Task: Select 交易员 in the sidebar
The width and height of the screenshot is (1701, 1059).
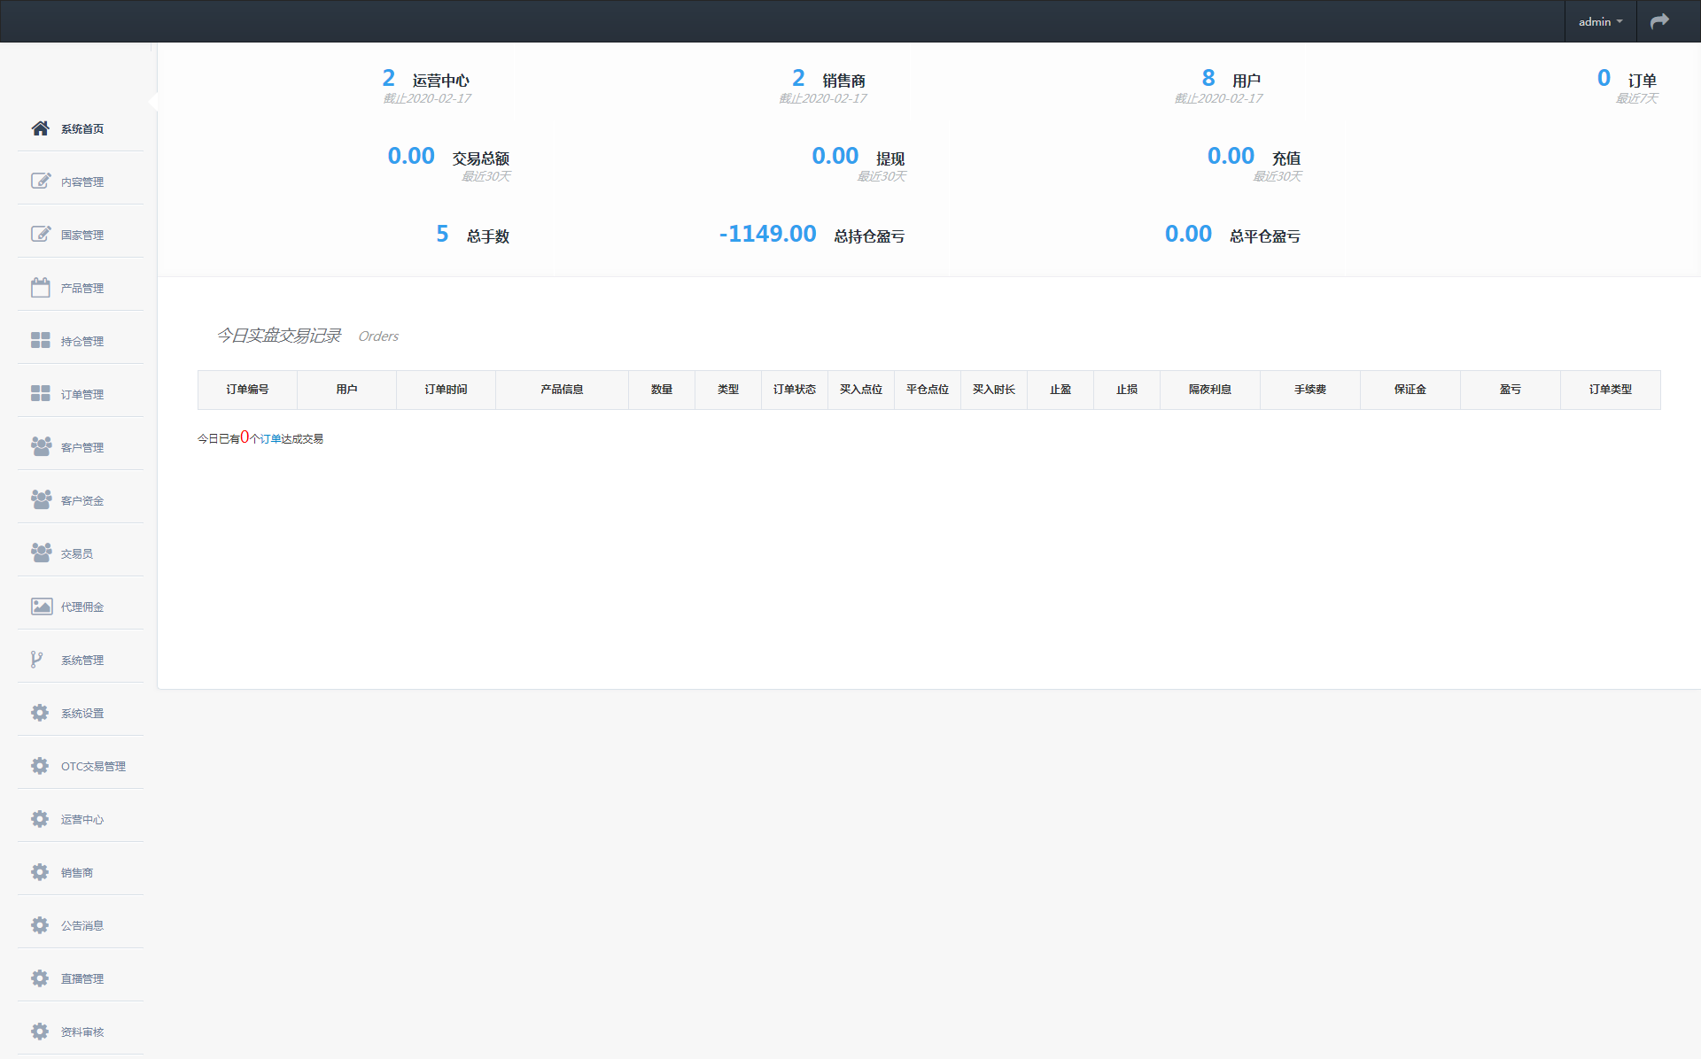Action: coord(76,553)
